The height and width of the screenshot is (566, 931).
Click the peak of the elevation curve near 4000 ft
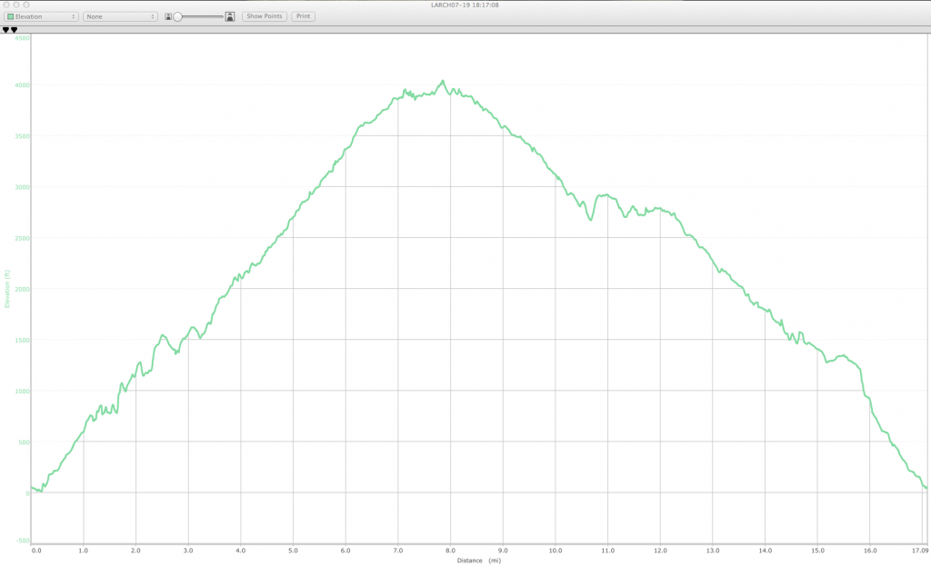tap(444, 79)
